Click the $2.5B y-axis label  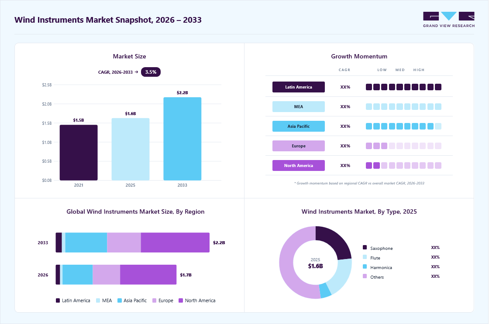tap(47, 85)
